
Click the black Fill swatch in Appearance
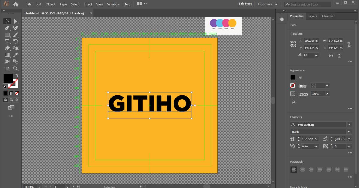point(293,78)
